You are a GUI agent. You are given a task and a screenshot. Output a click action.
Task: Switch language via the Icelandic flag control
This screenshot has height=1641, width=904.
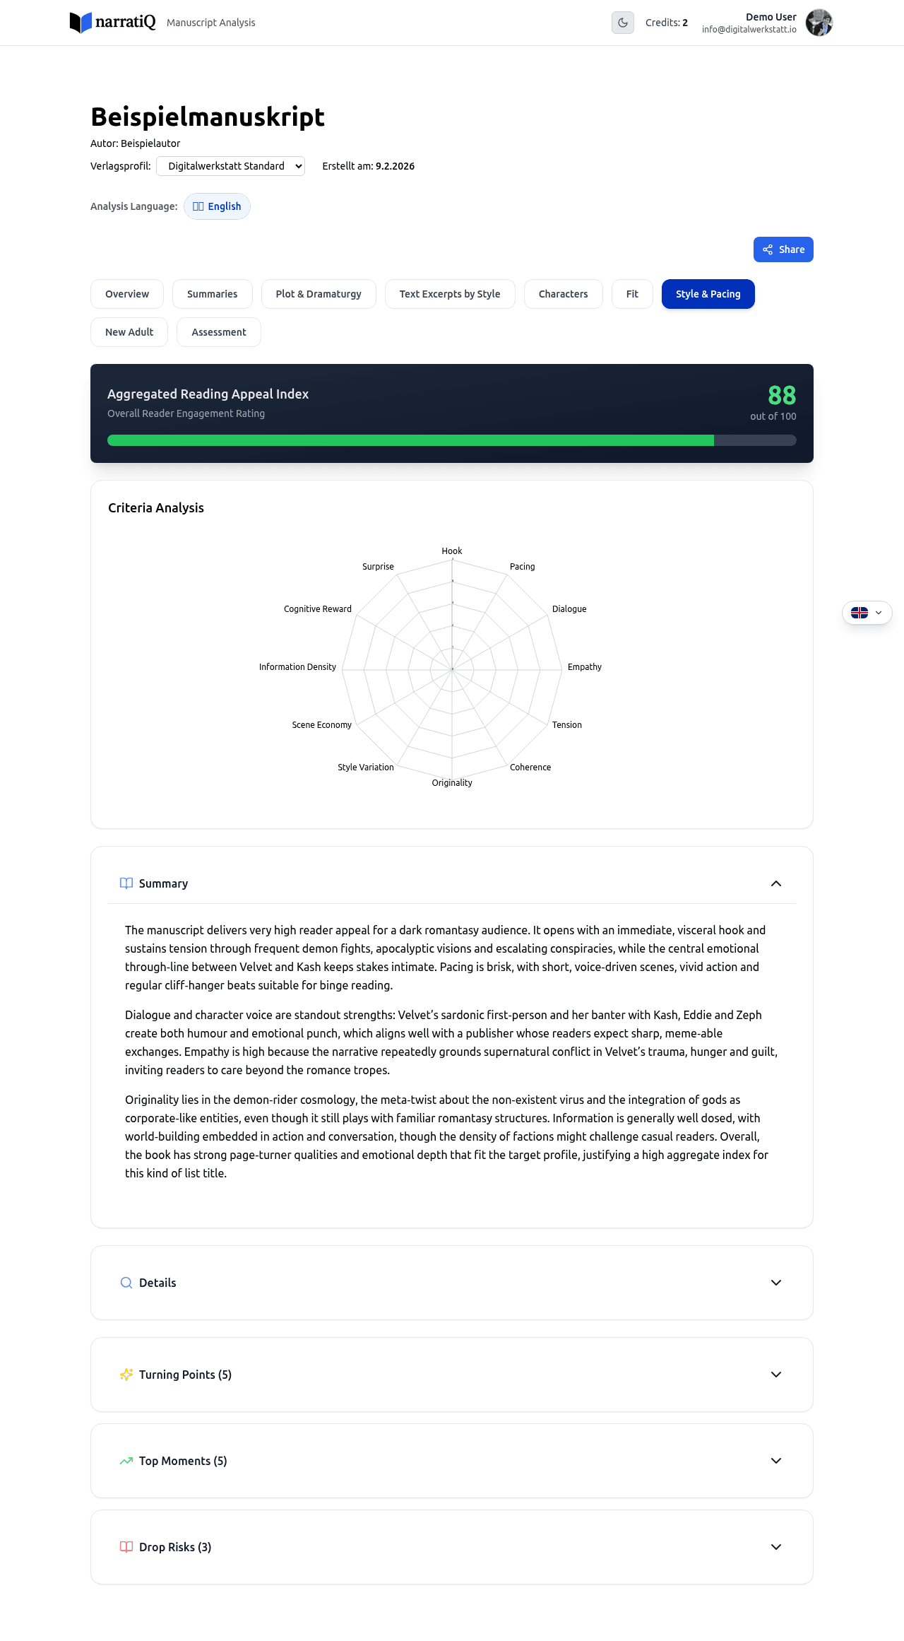click(867, 613)
